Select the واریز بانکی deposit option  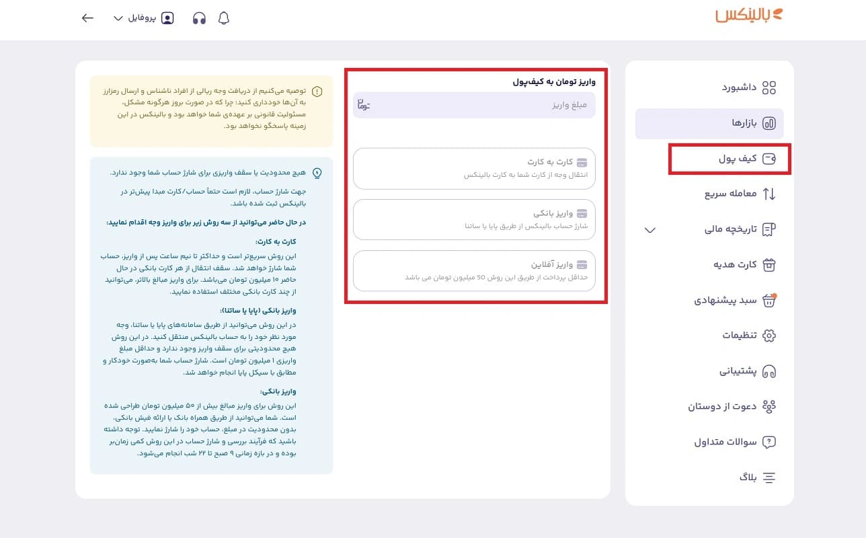click(474, 219)
